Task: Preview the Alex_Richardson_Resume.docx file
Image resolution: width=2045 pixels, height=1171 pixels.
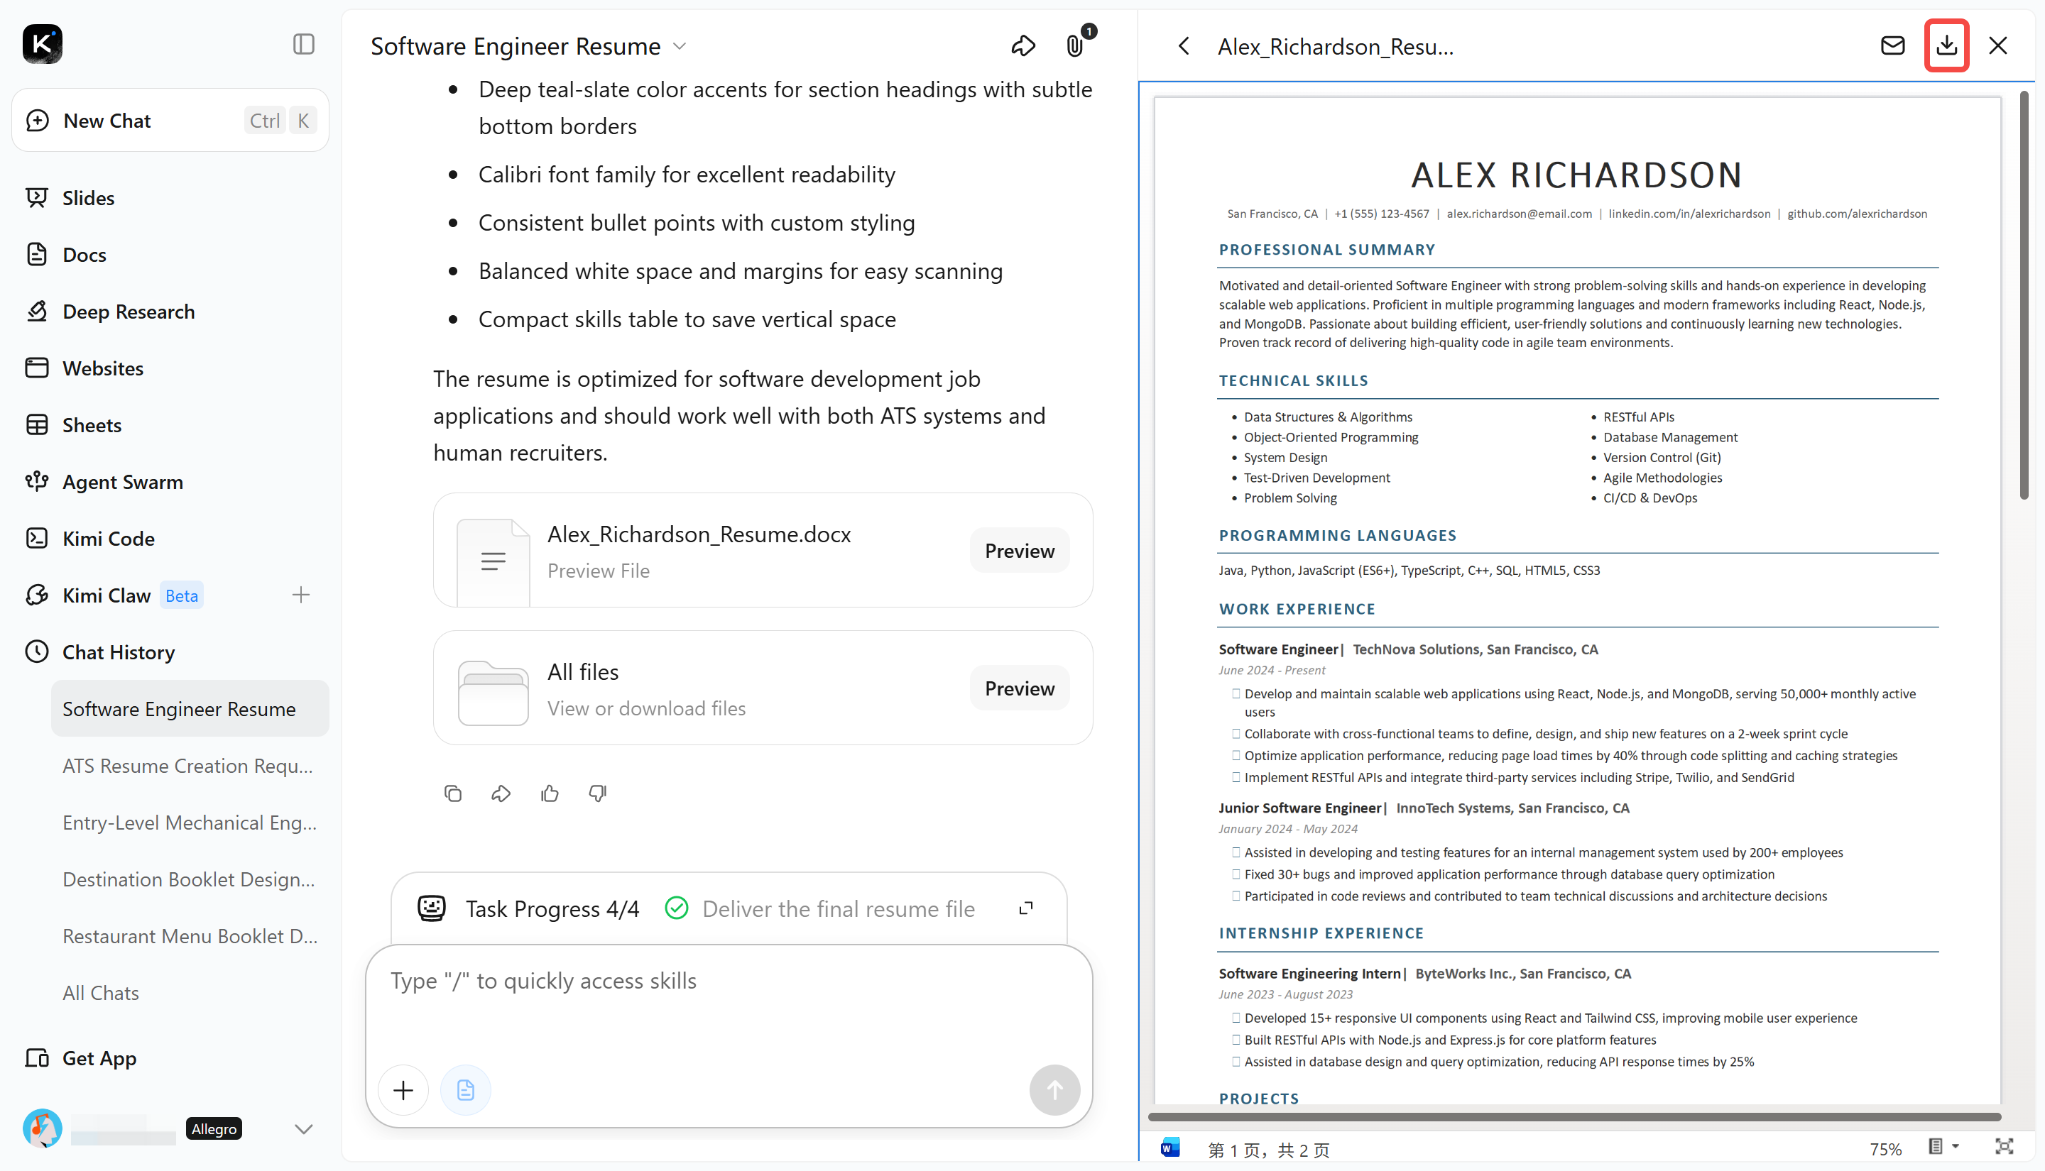Action: (x=1019, y=551)
